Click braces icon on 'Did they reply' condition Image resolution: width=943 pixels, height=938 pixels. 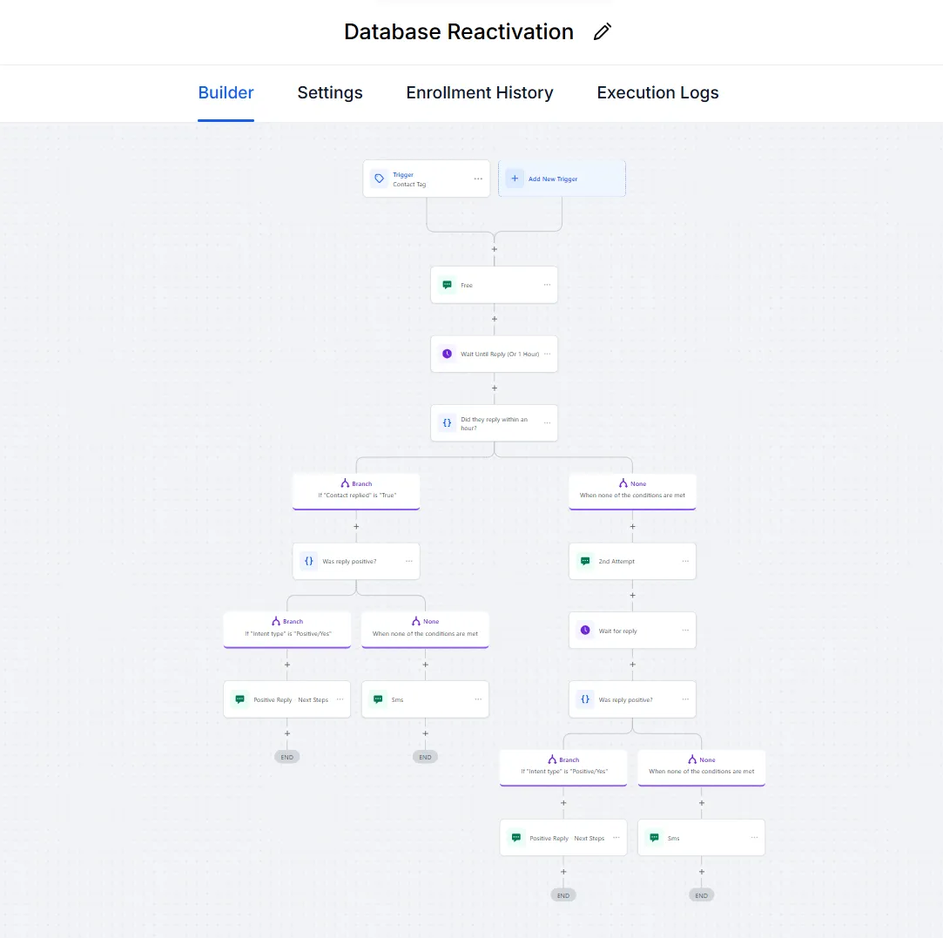click(447, 422)
